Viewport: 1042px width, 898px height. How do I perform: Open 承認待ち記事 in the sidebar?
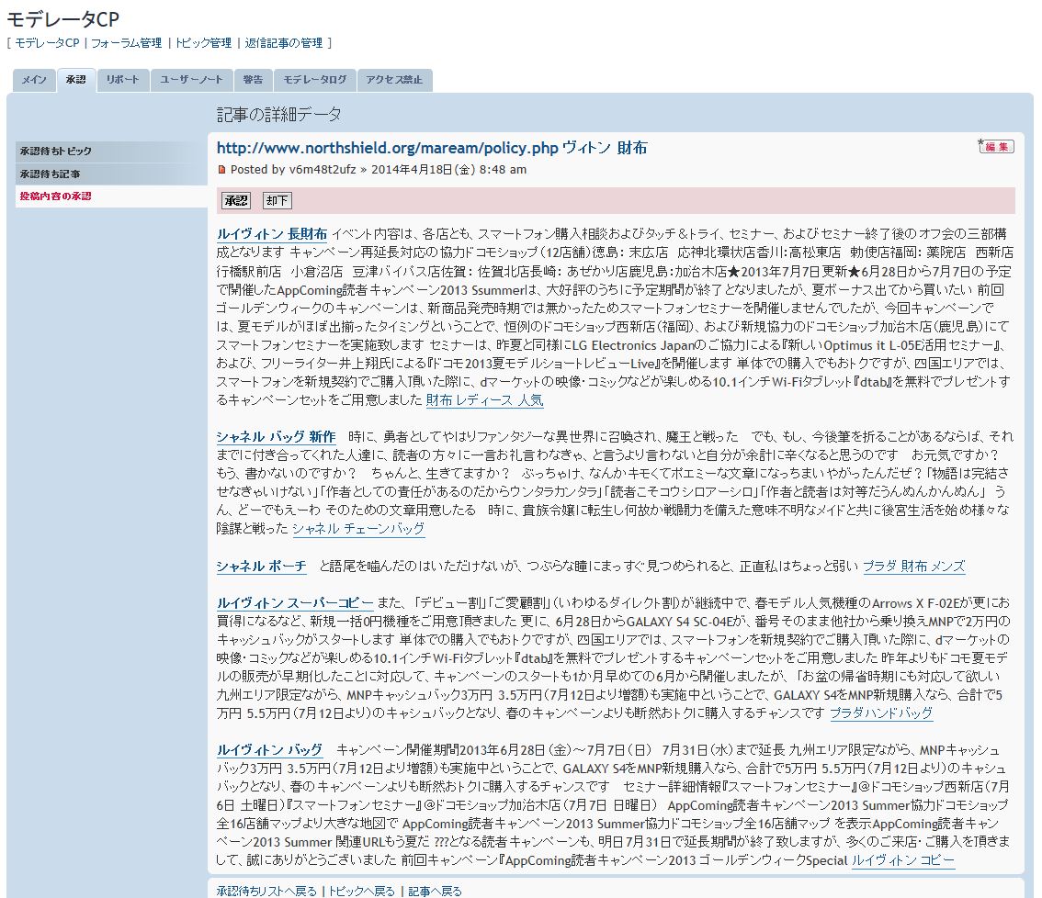point(51,174)
